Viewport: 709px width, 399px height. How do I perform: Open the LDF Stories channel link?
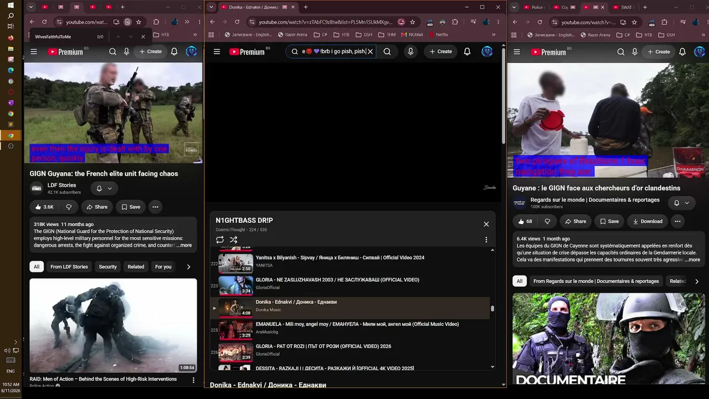61,185
